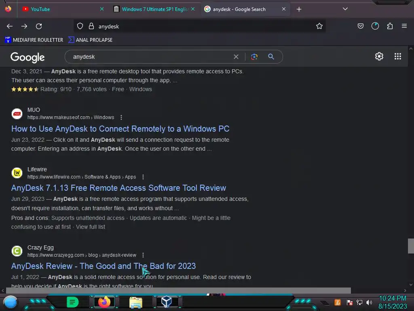The width and height of the screenshot is (414, 311).
Task: Close the anydesk Google Search tab
Action: 283,9
